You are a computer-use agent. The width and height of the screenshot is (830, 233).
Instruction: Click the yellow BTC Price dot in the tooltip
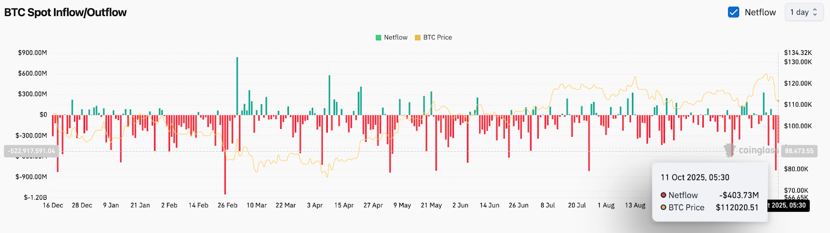[x=663, y=208]
